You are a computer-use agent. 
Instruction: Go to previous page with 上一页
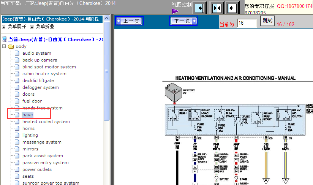[x=129, y=21]
